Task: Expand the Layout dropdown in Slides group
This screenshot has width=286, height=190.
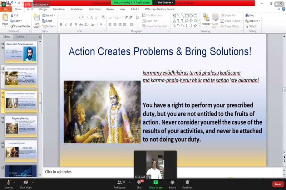Action: point(49,15)
